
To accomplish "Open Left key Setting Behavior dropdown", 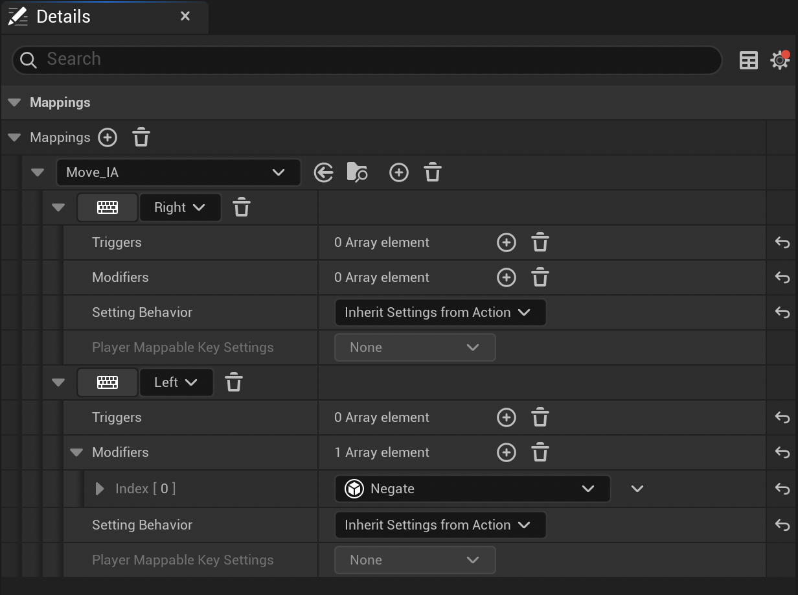I will [x=440, y=525].
